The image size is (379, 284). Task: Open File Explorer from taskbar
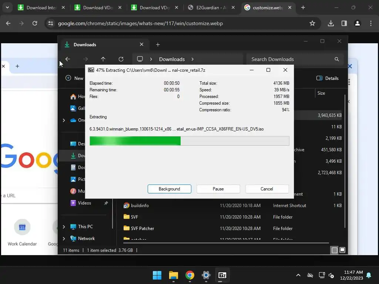pyautogui.click(x=173, y=275)
